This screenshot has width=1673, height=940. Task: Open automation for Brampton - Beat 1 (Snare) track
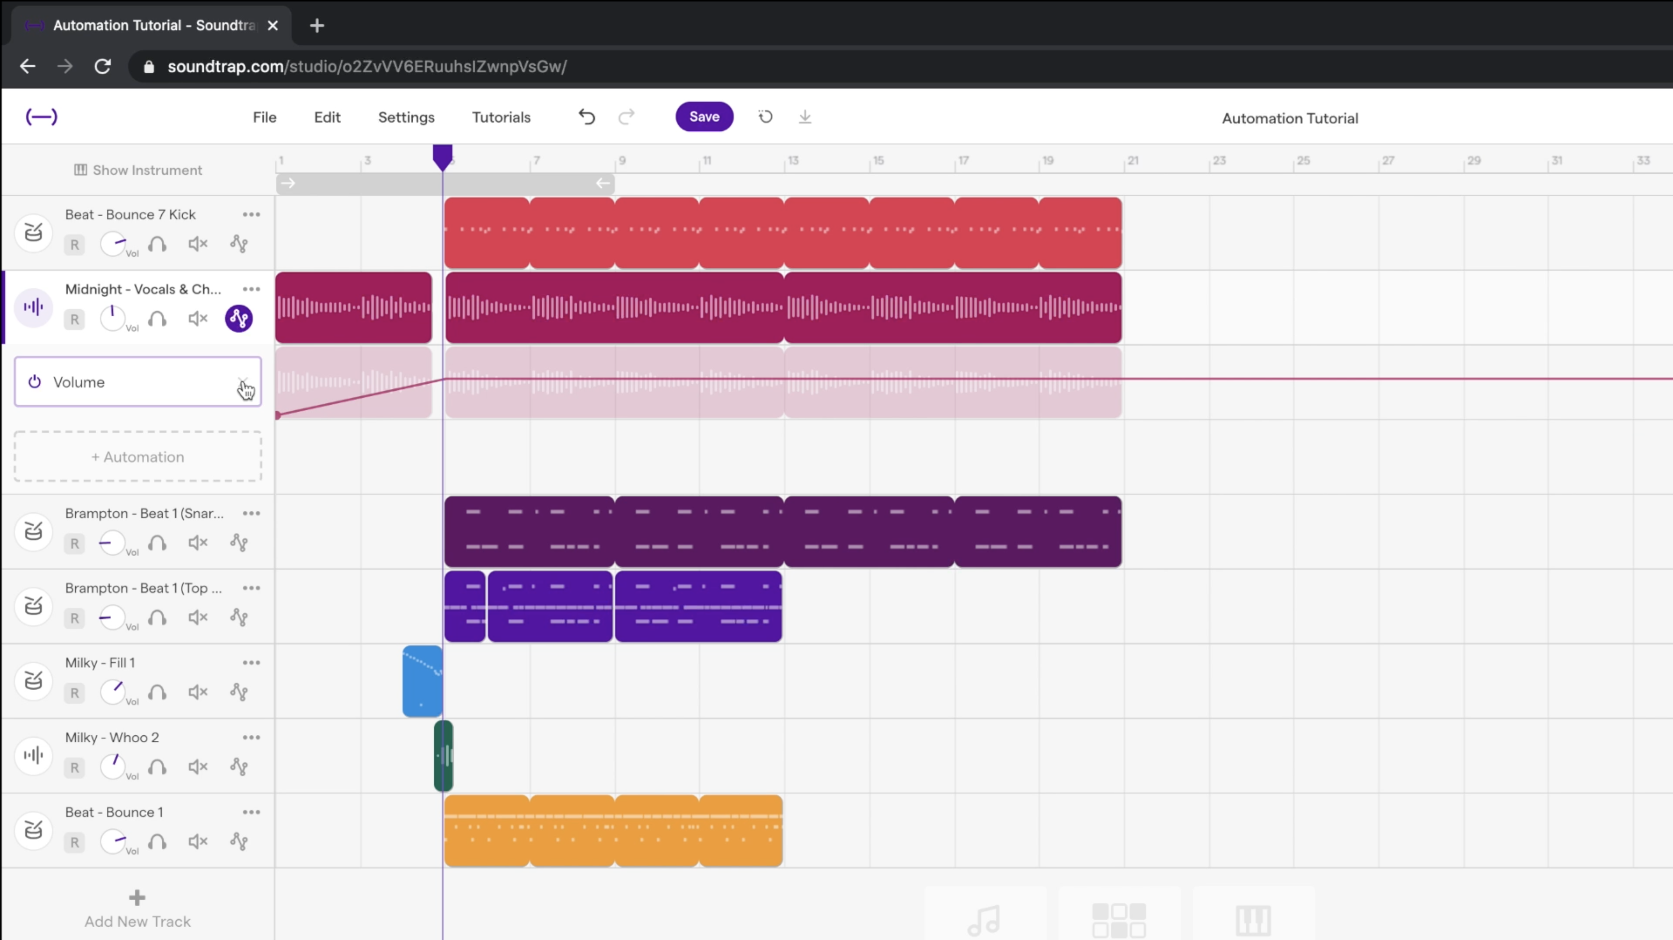239,543
